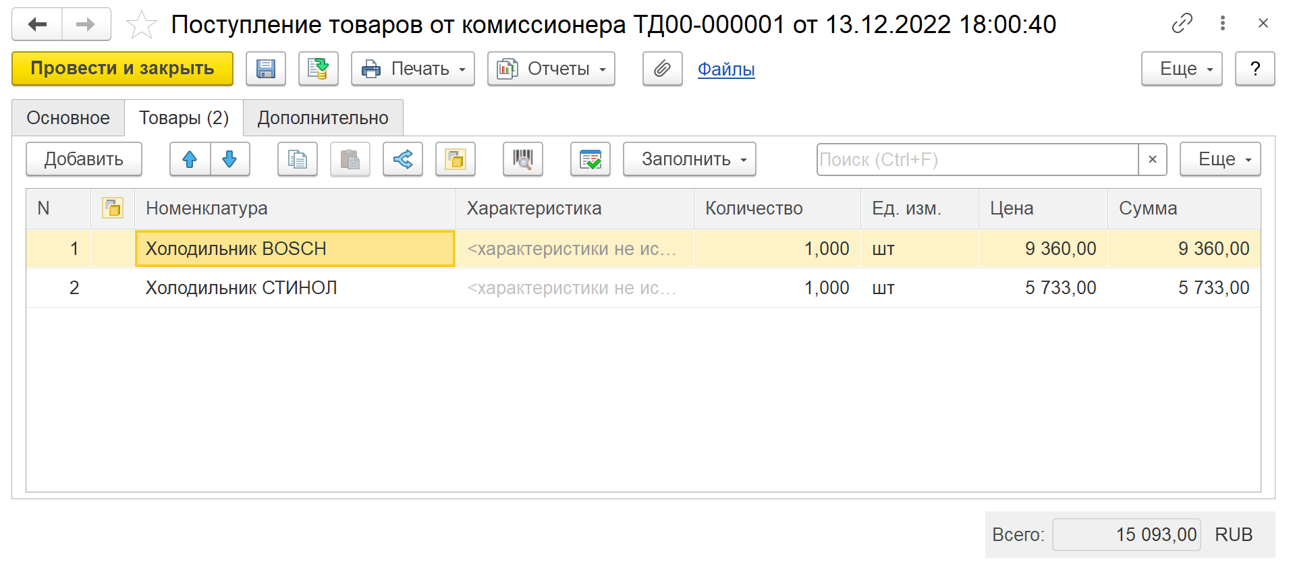Viewport: 1291px width, 570px height.
Task: Add document to favorites star
Action: (141, 25)
